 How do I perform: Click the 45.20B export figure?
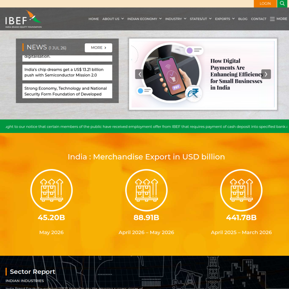51,217
